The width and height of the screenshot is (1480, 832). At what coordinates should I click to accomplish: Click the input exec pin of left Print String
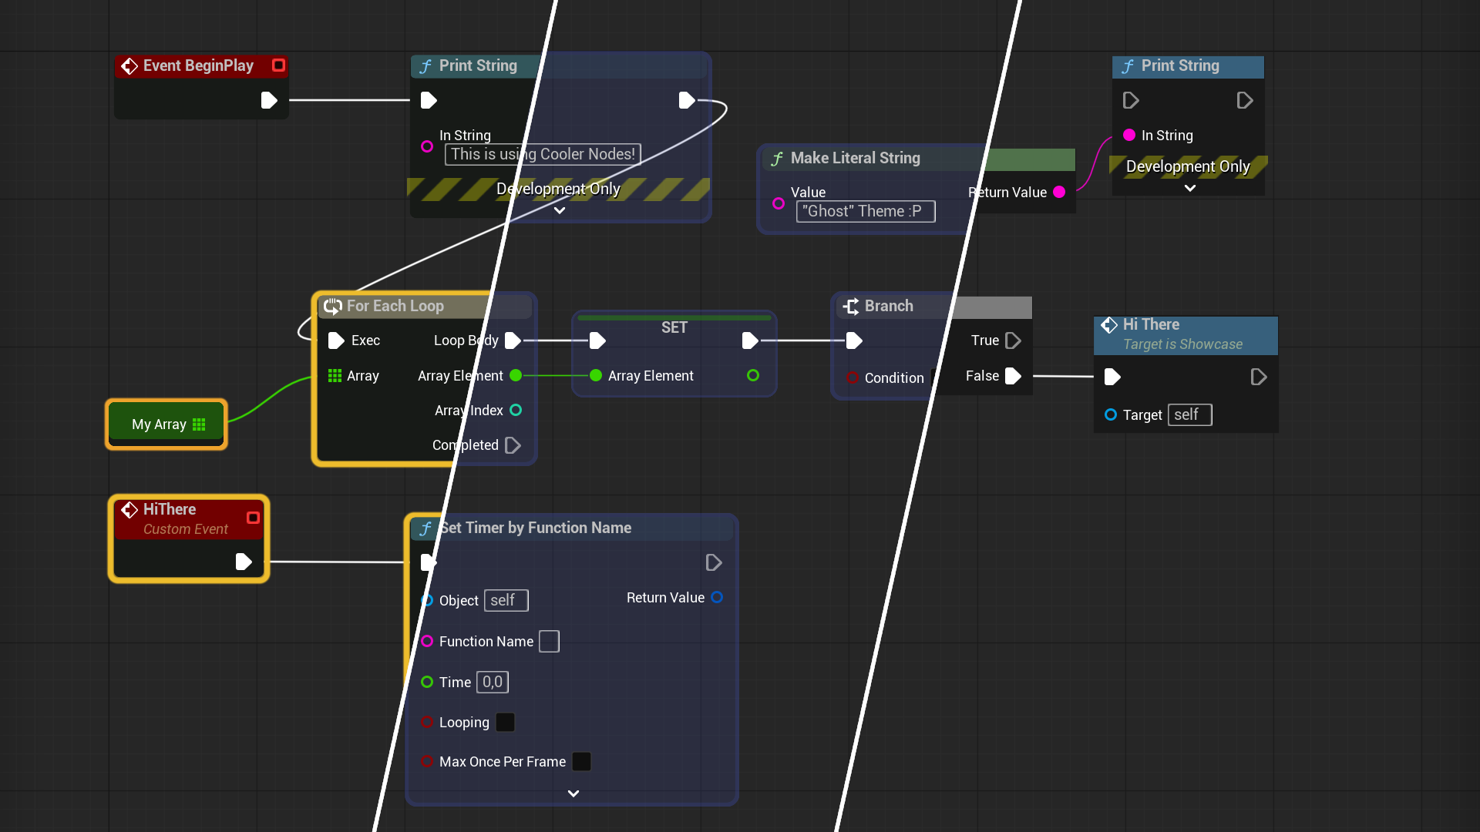[x=429, y=100]
